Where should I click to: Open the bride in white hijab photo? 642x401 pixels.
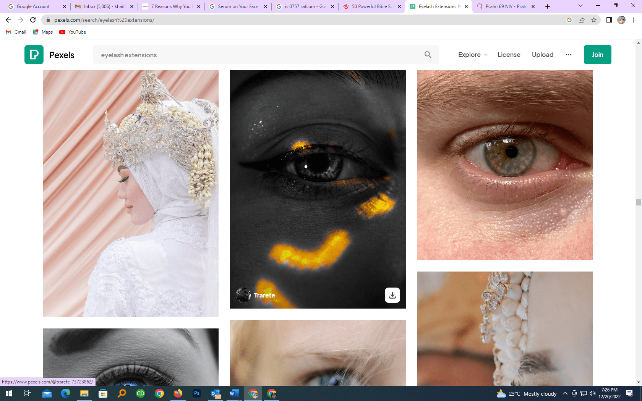point(131,193)
